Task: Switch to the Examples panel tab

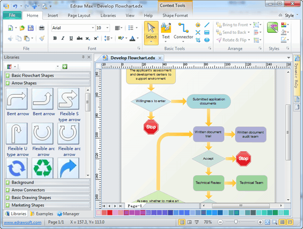Action: [41, 214]
